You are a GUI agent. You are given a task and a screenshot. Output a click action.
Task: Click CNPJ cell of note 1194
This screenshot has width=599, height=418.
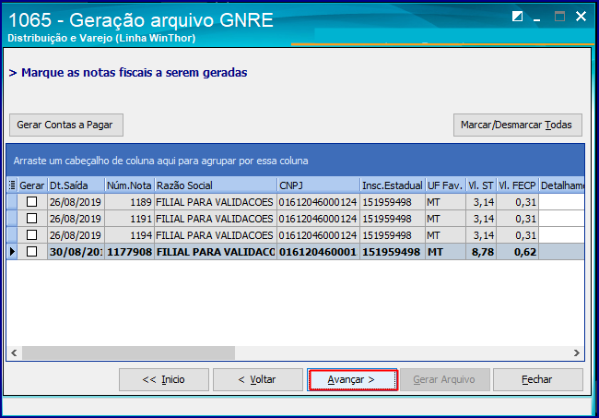318,235
